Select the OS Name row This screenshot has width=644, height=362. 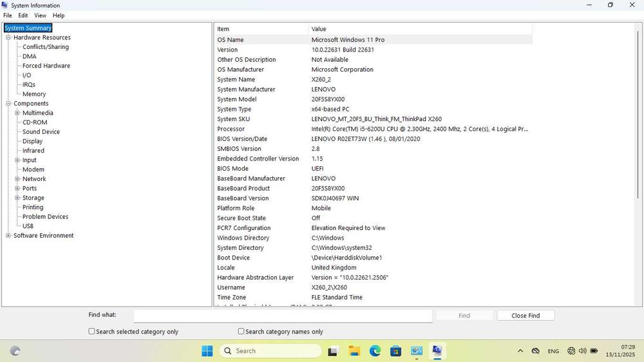(x=374, y=40)
